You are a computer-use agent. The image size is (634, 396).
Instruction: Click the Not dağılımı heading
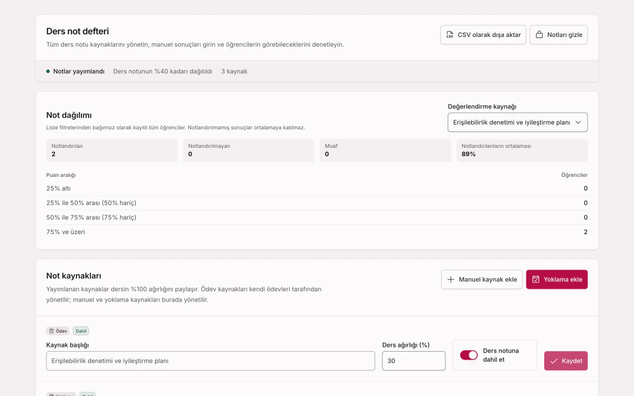coord(69,115)
